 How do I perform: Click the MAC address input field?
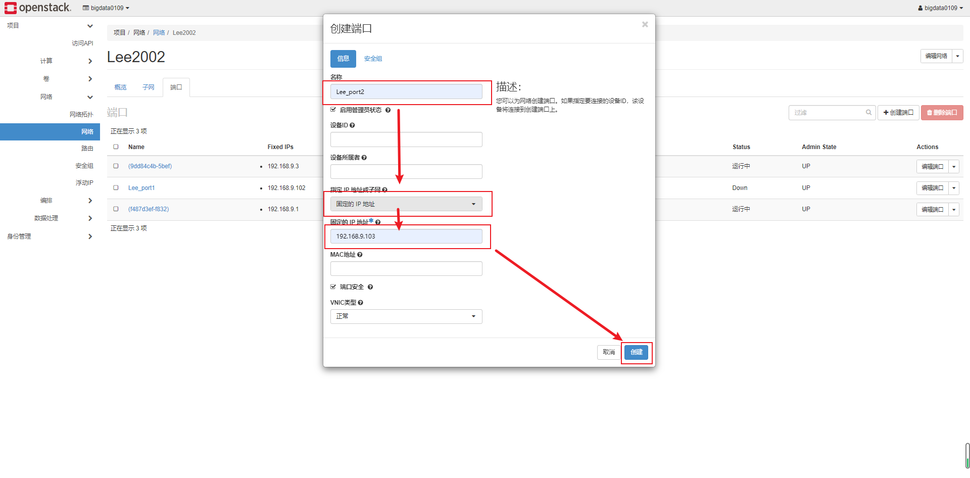coord(406,269)
